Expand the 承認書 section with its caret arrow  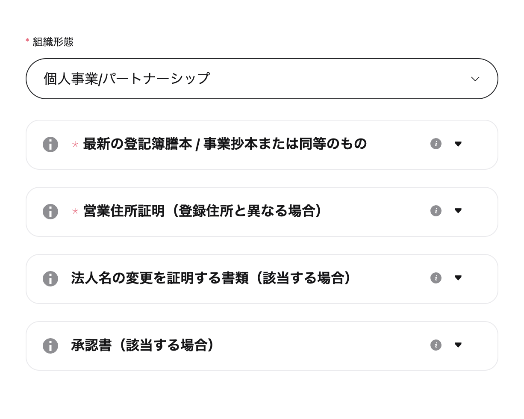tap(458, 345)
